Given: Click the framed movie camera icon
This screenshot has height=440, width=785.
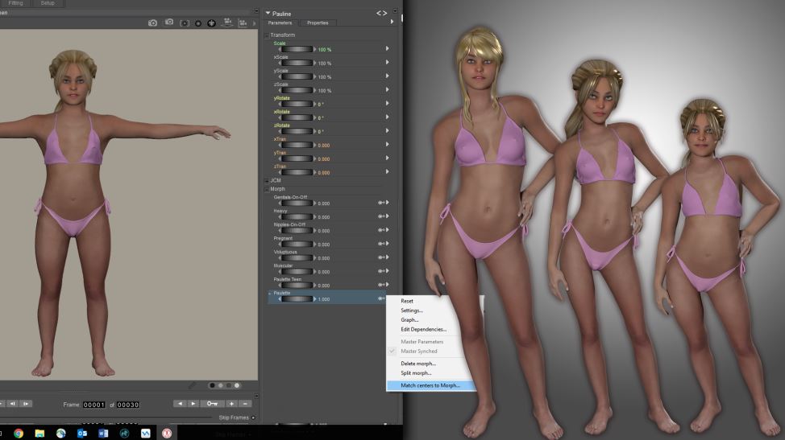Looking at the screenshot, I should coord(243,23).
